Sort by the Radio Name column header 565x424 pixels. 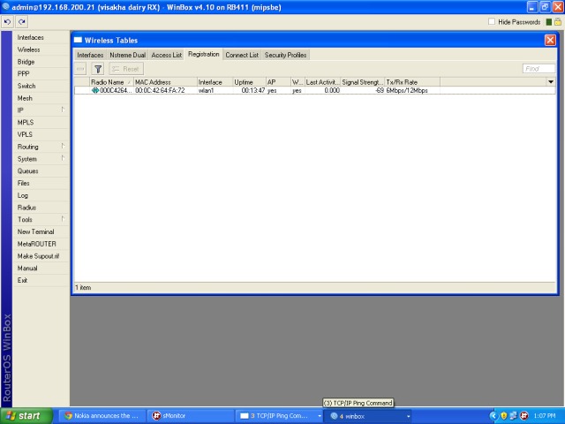(x=111, y=82)
